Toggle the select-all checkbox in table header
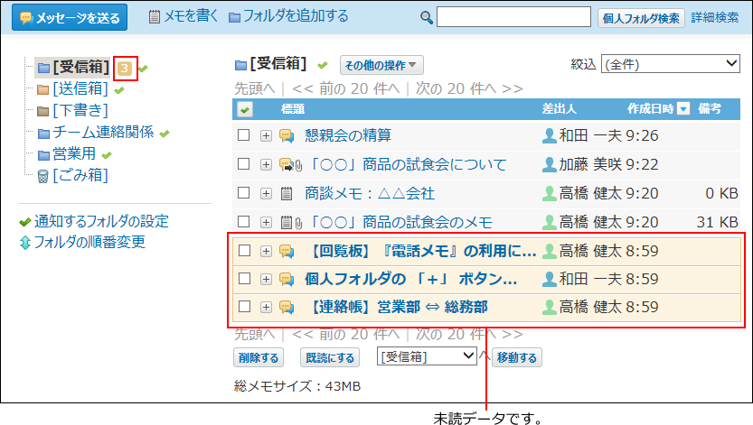This screenshot has height=425, width=753. click(245, 110)
